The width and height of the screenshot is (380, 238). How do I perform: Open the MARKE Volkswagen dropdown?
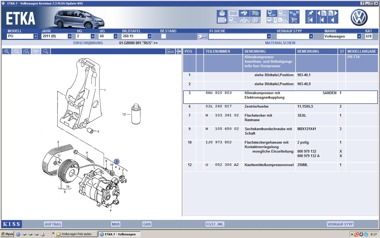pyautogui.click(x=359, y=36)
